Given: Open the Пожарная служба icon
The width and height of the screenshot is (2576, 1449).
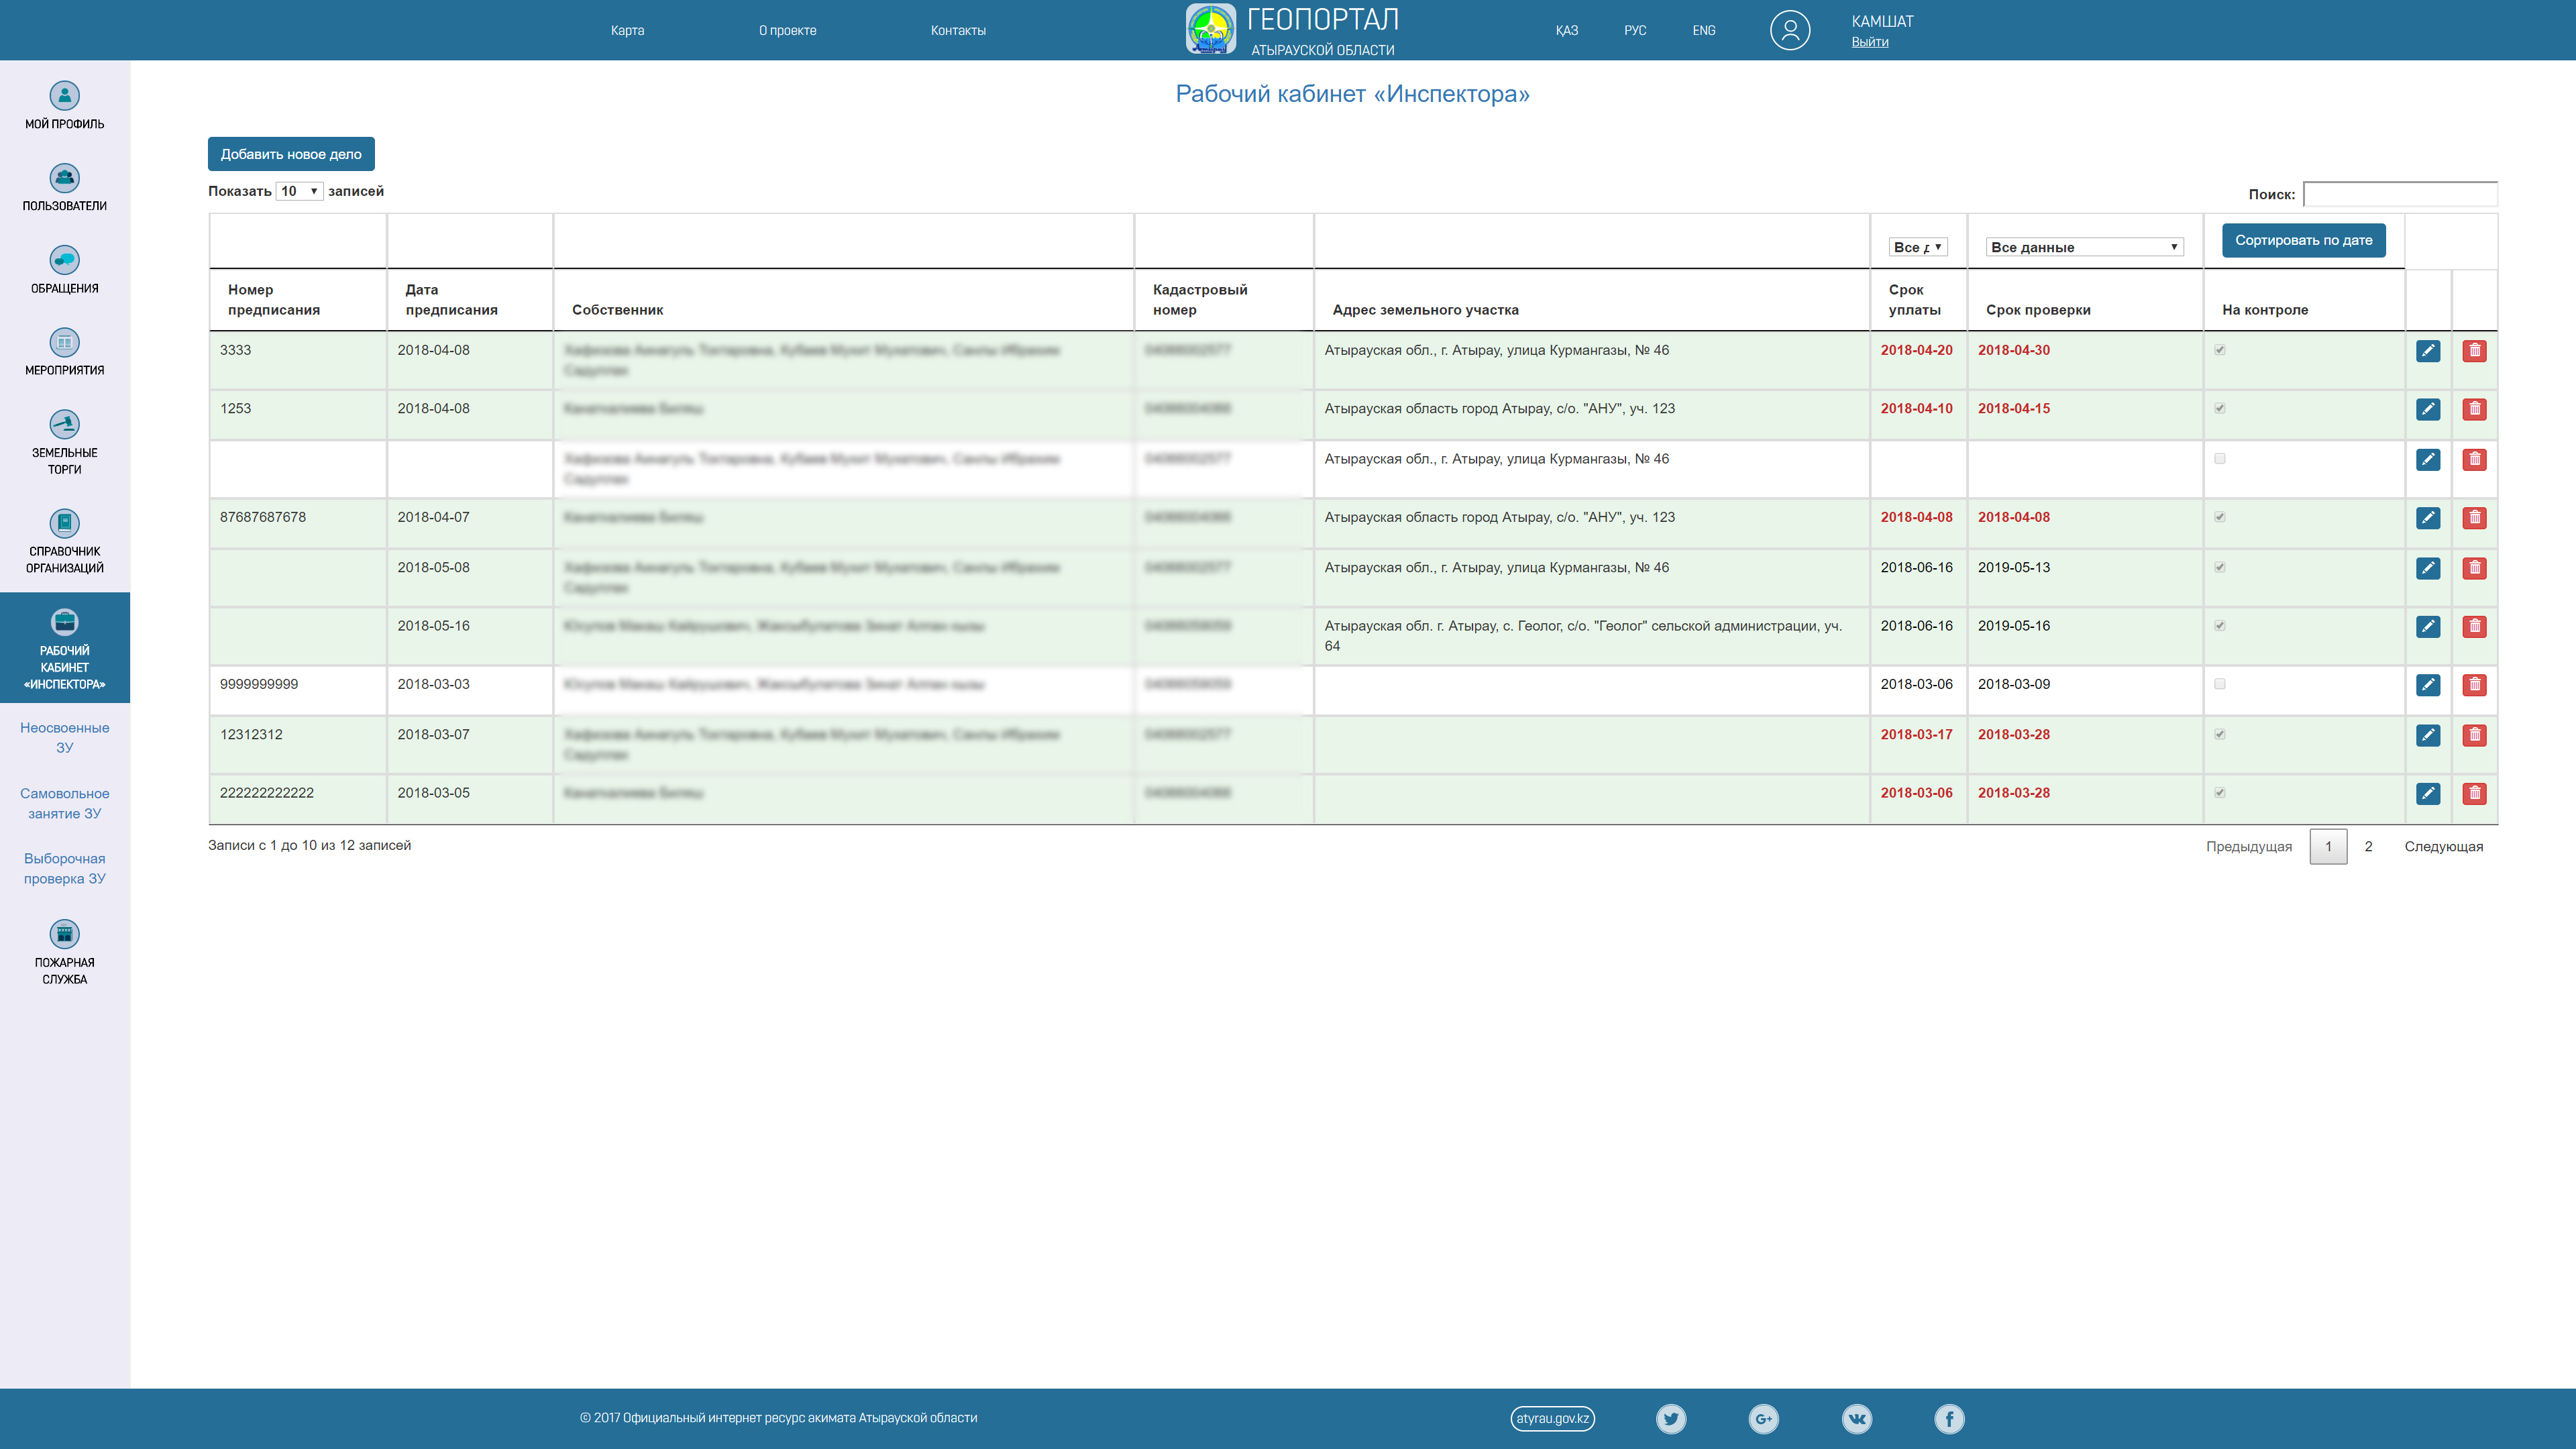Looking at the screenshot, I should click(64, 934).
